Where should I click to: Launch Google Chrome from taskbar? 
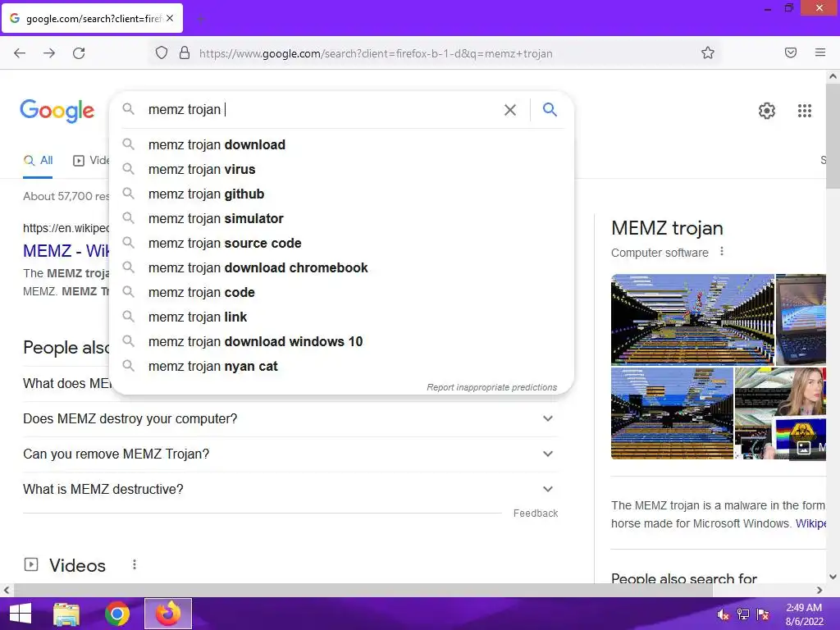pos(117,614)
